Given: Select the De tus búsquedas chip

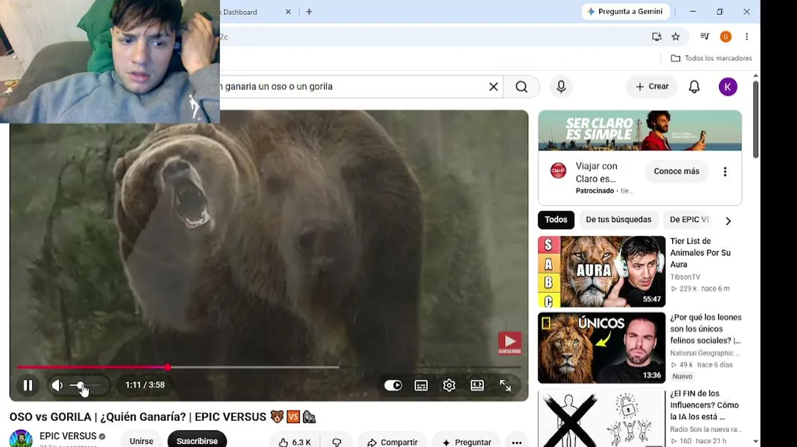Looking at the screenshot, I should (x=619, y=220).
